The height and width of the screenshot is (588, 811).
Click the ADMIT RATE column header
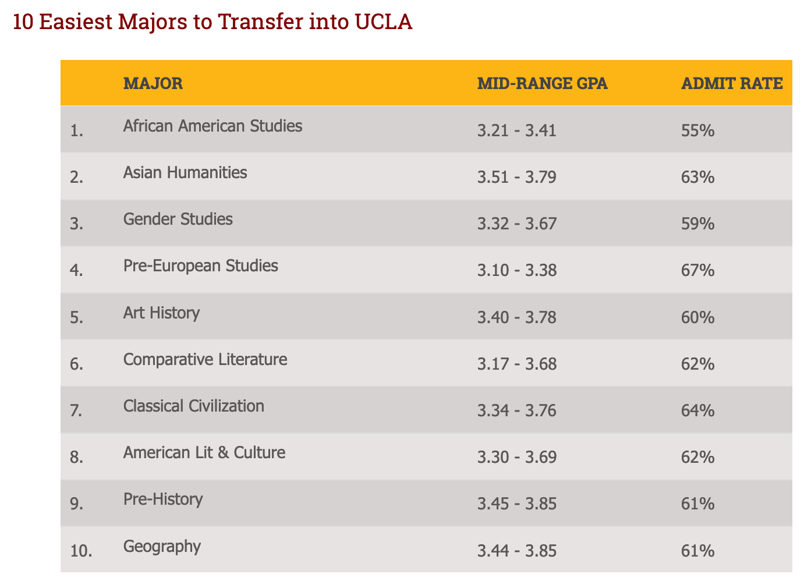(732, 83)
